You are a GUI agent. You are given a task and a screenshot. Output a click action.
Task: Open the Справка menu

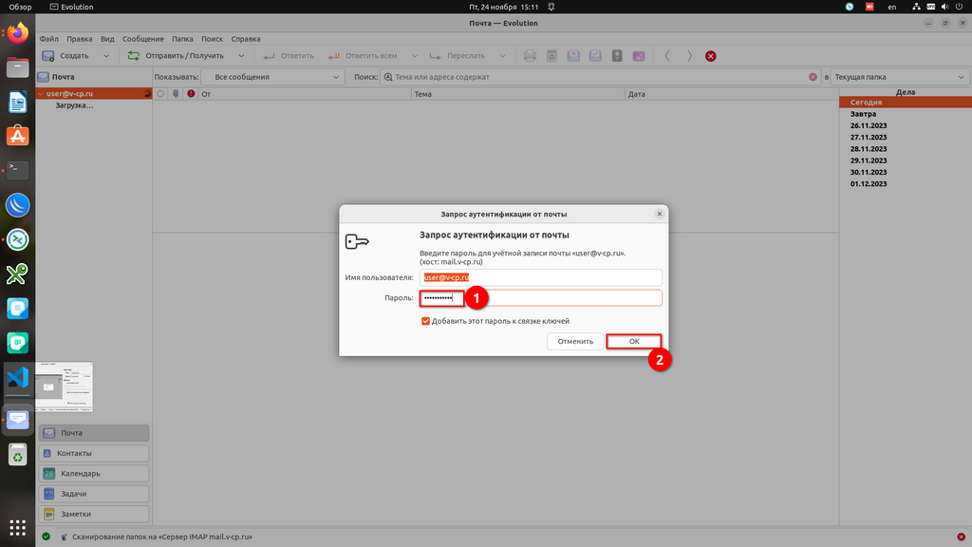pos(246,39)
